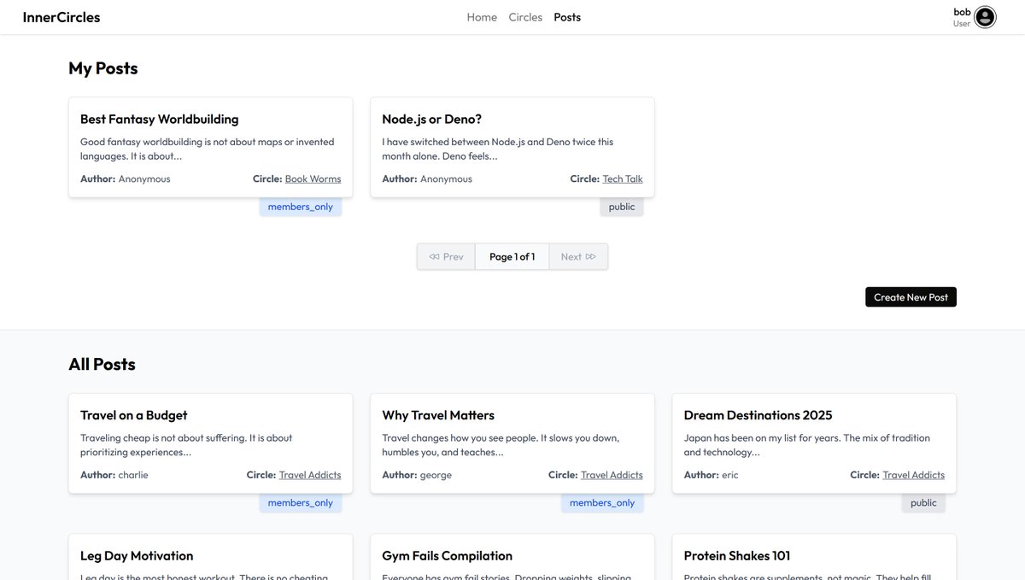Click members_only badge under Why Travel Matters

(602, 503)
